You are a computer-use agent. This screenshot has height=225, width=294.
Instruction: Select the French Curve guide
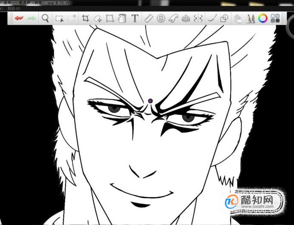173,19
